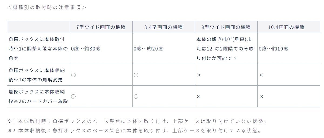Click the 0度～約10度 cell
Viewport: 324px width, 138px height.
pyautogui.click(x=289, y=49)
